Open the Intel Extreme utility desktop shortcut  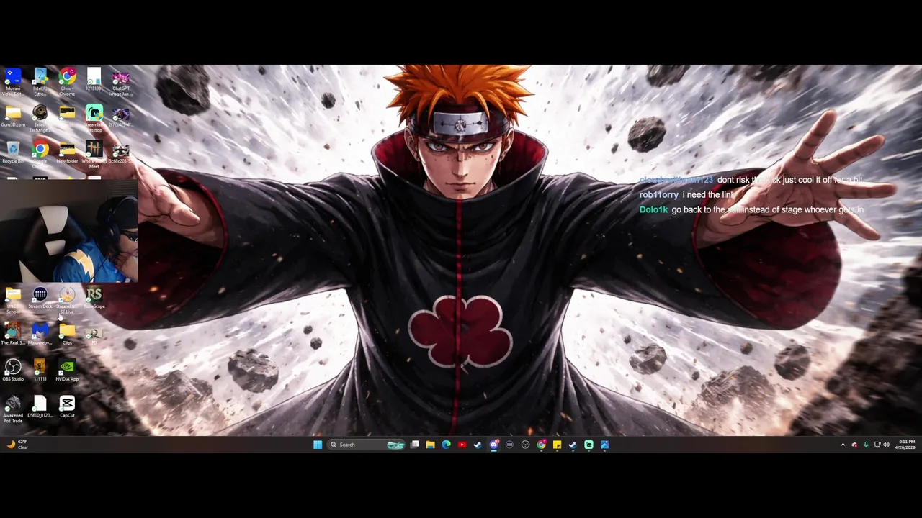[40, 81]
